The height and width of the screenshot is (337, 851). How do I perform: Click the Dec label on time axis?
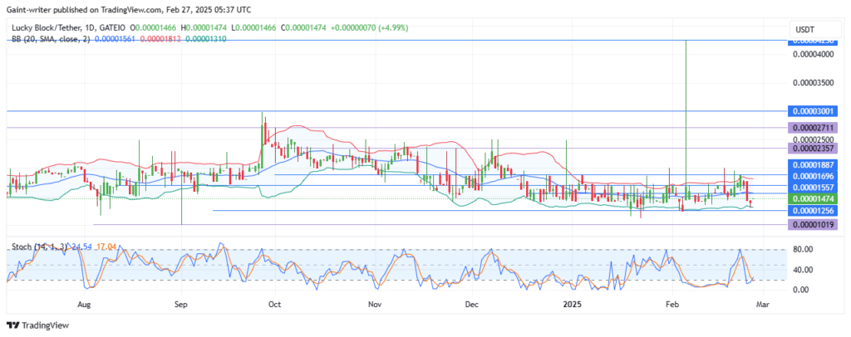(472, 305)
